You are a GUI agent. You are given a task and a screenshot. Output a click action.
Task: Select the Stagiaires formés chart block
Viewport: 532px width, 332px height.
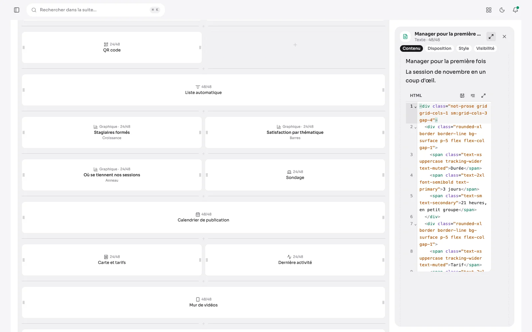[x=112, y=132]
